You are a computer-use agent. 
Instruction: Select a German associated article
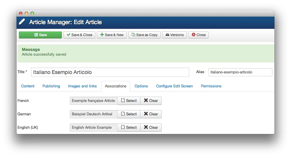129,114
